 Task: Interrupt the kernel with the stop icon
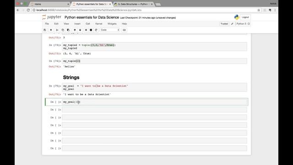(x=91, y=30)
